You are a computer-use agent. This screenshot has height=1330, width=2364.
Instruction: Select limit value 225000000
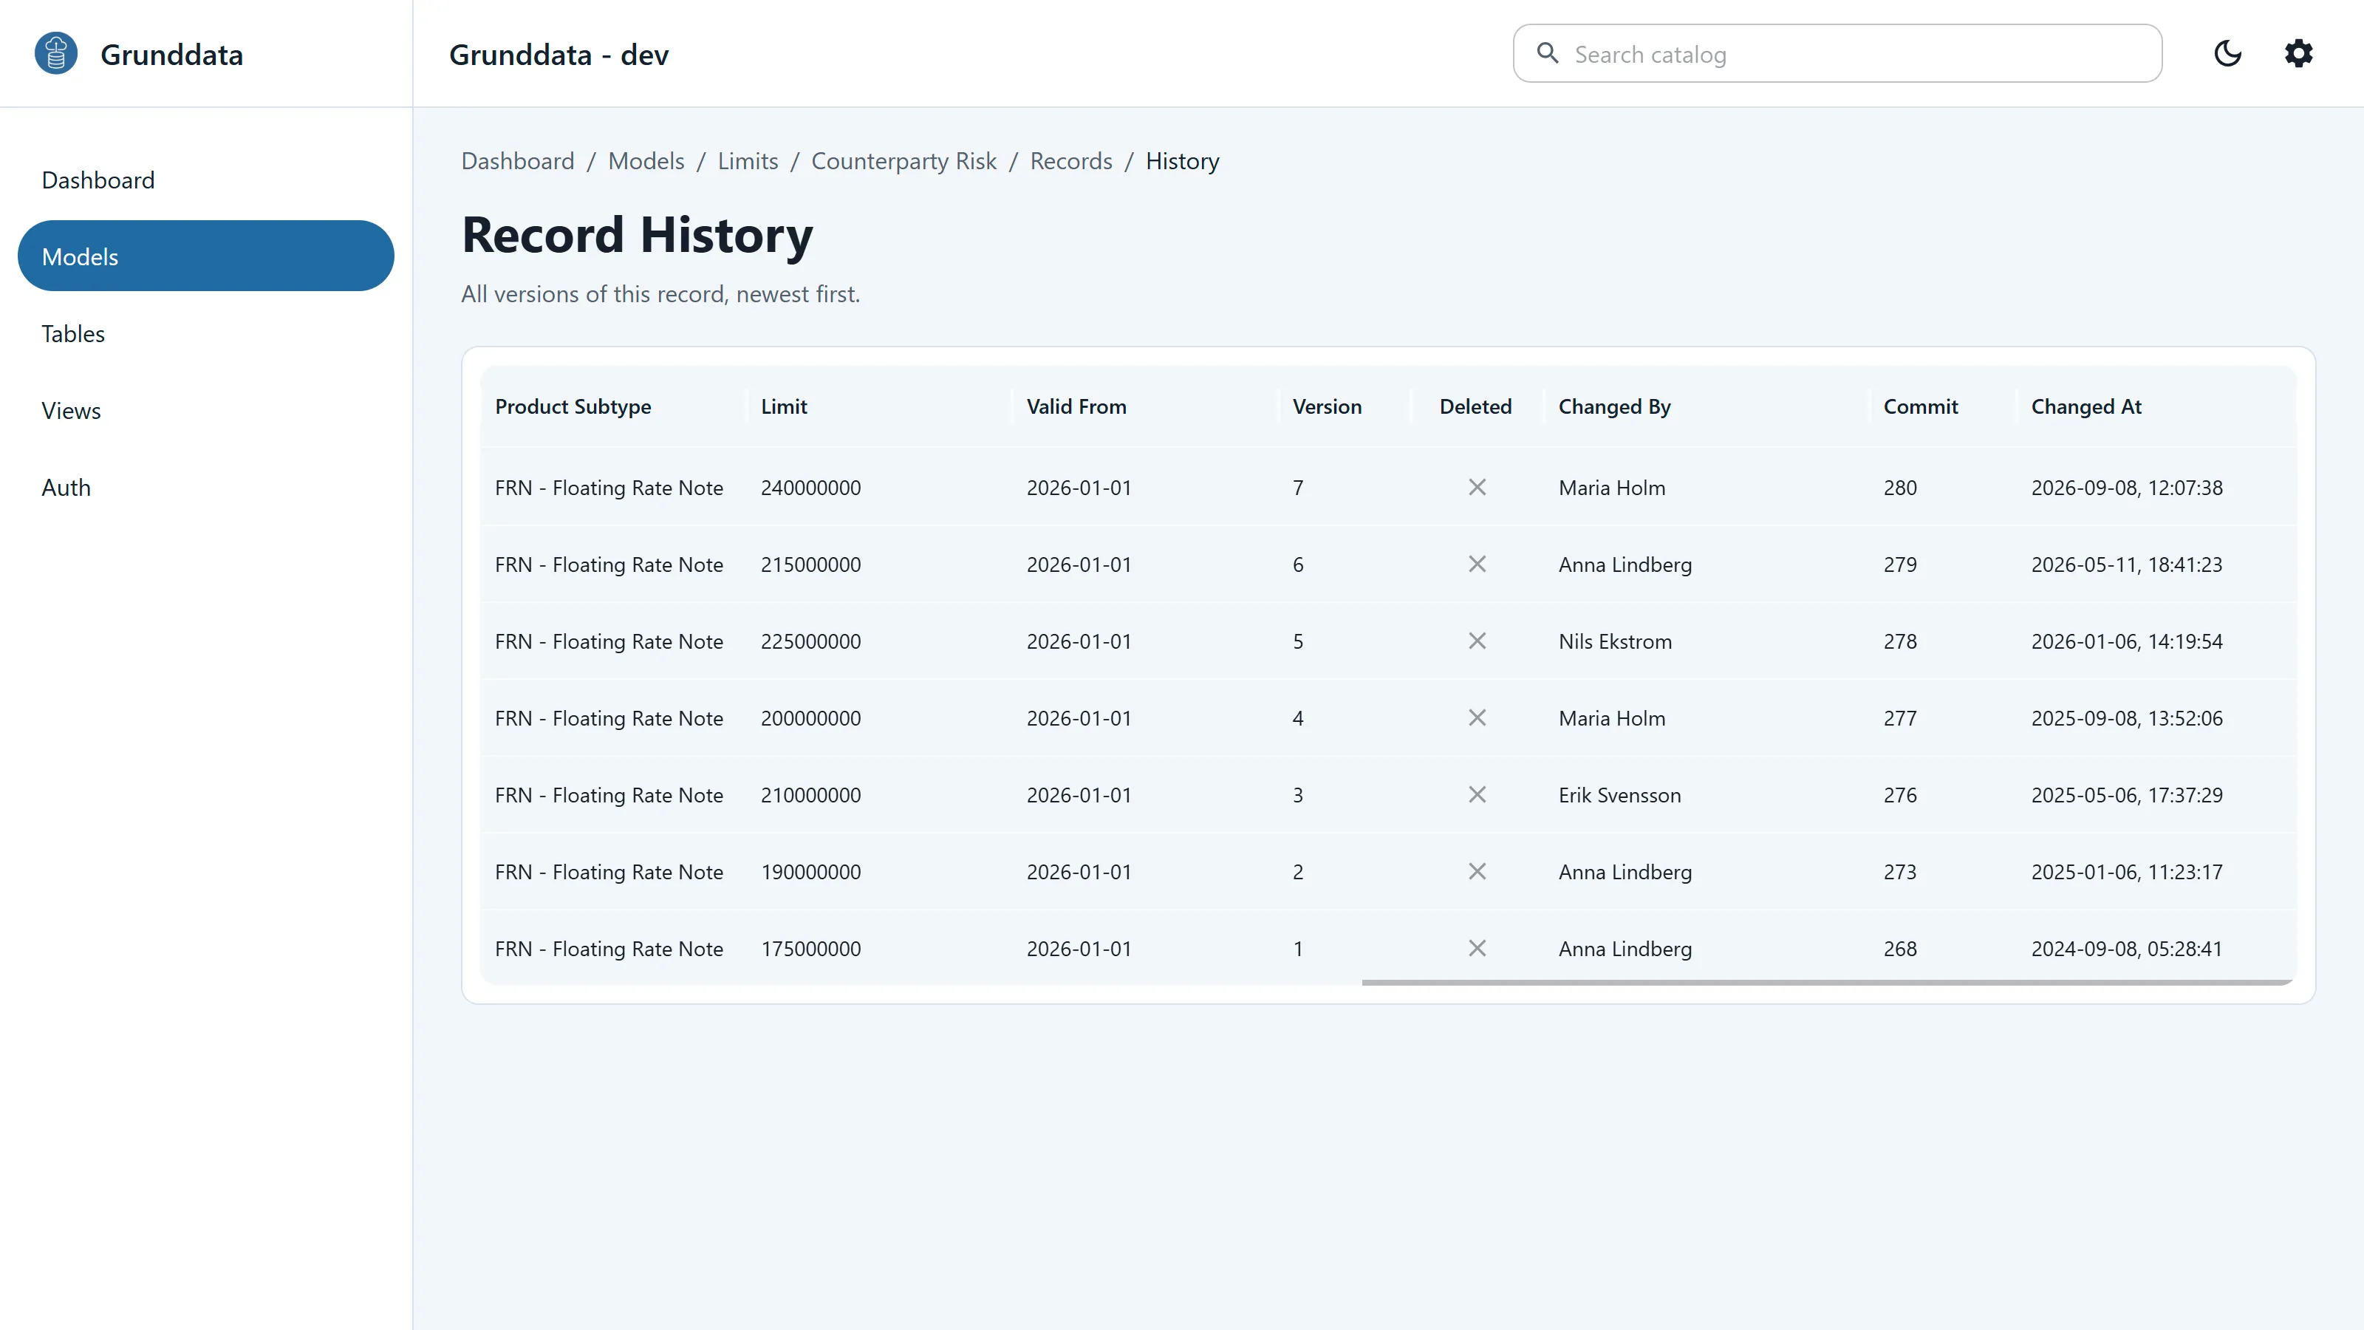[x=811, y=641]
